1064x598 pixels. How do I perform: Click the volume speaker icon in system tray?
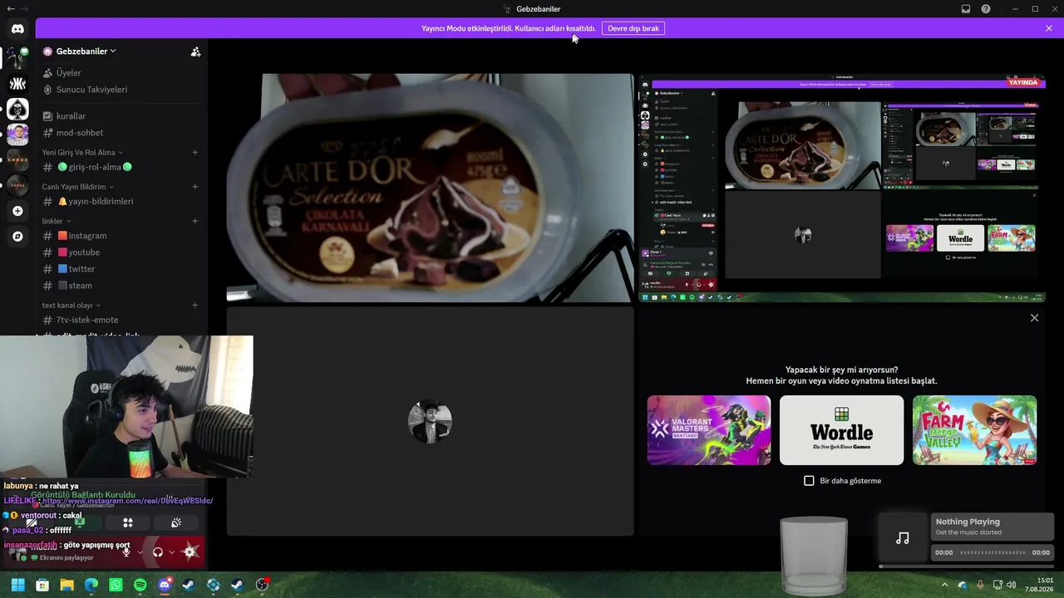coord(1011,585)
